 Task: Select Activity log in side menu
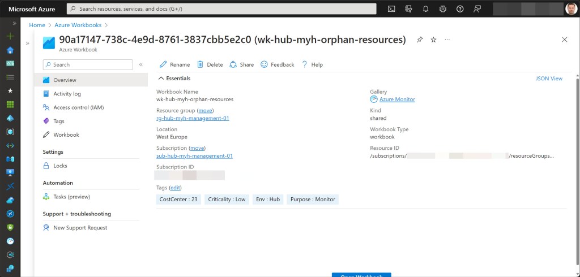[67, 94]
